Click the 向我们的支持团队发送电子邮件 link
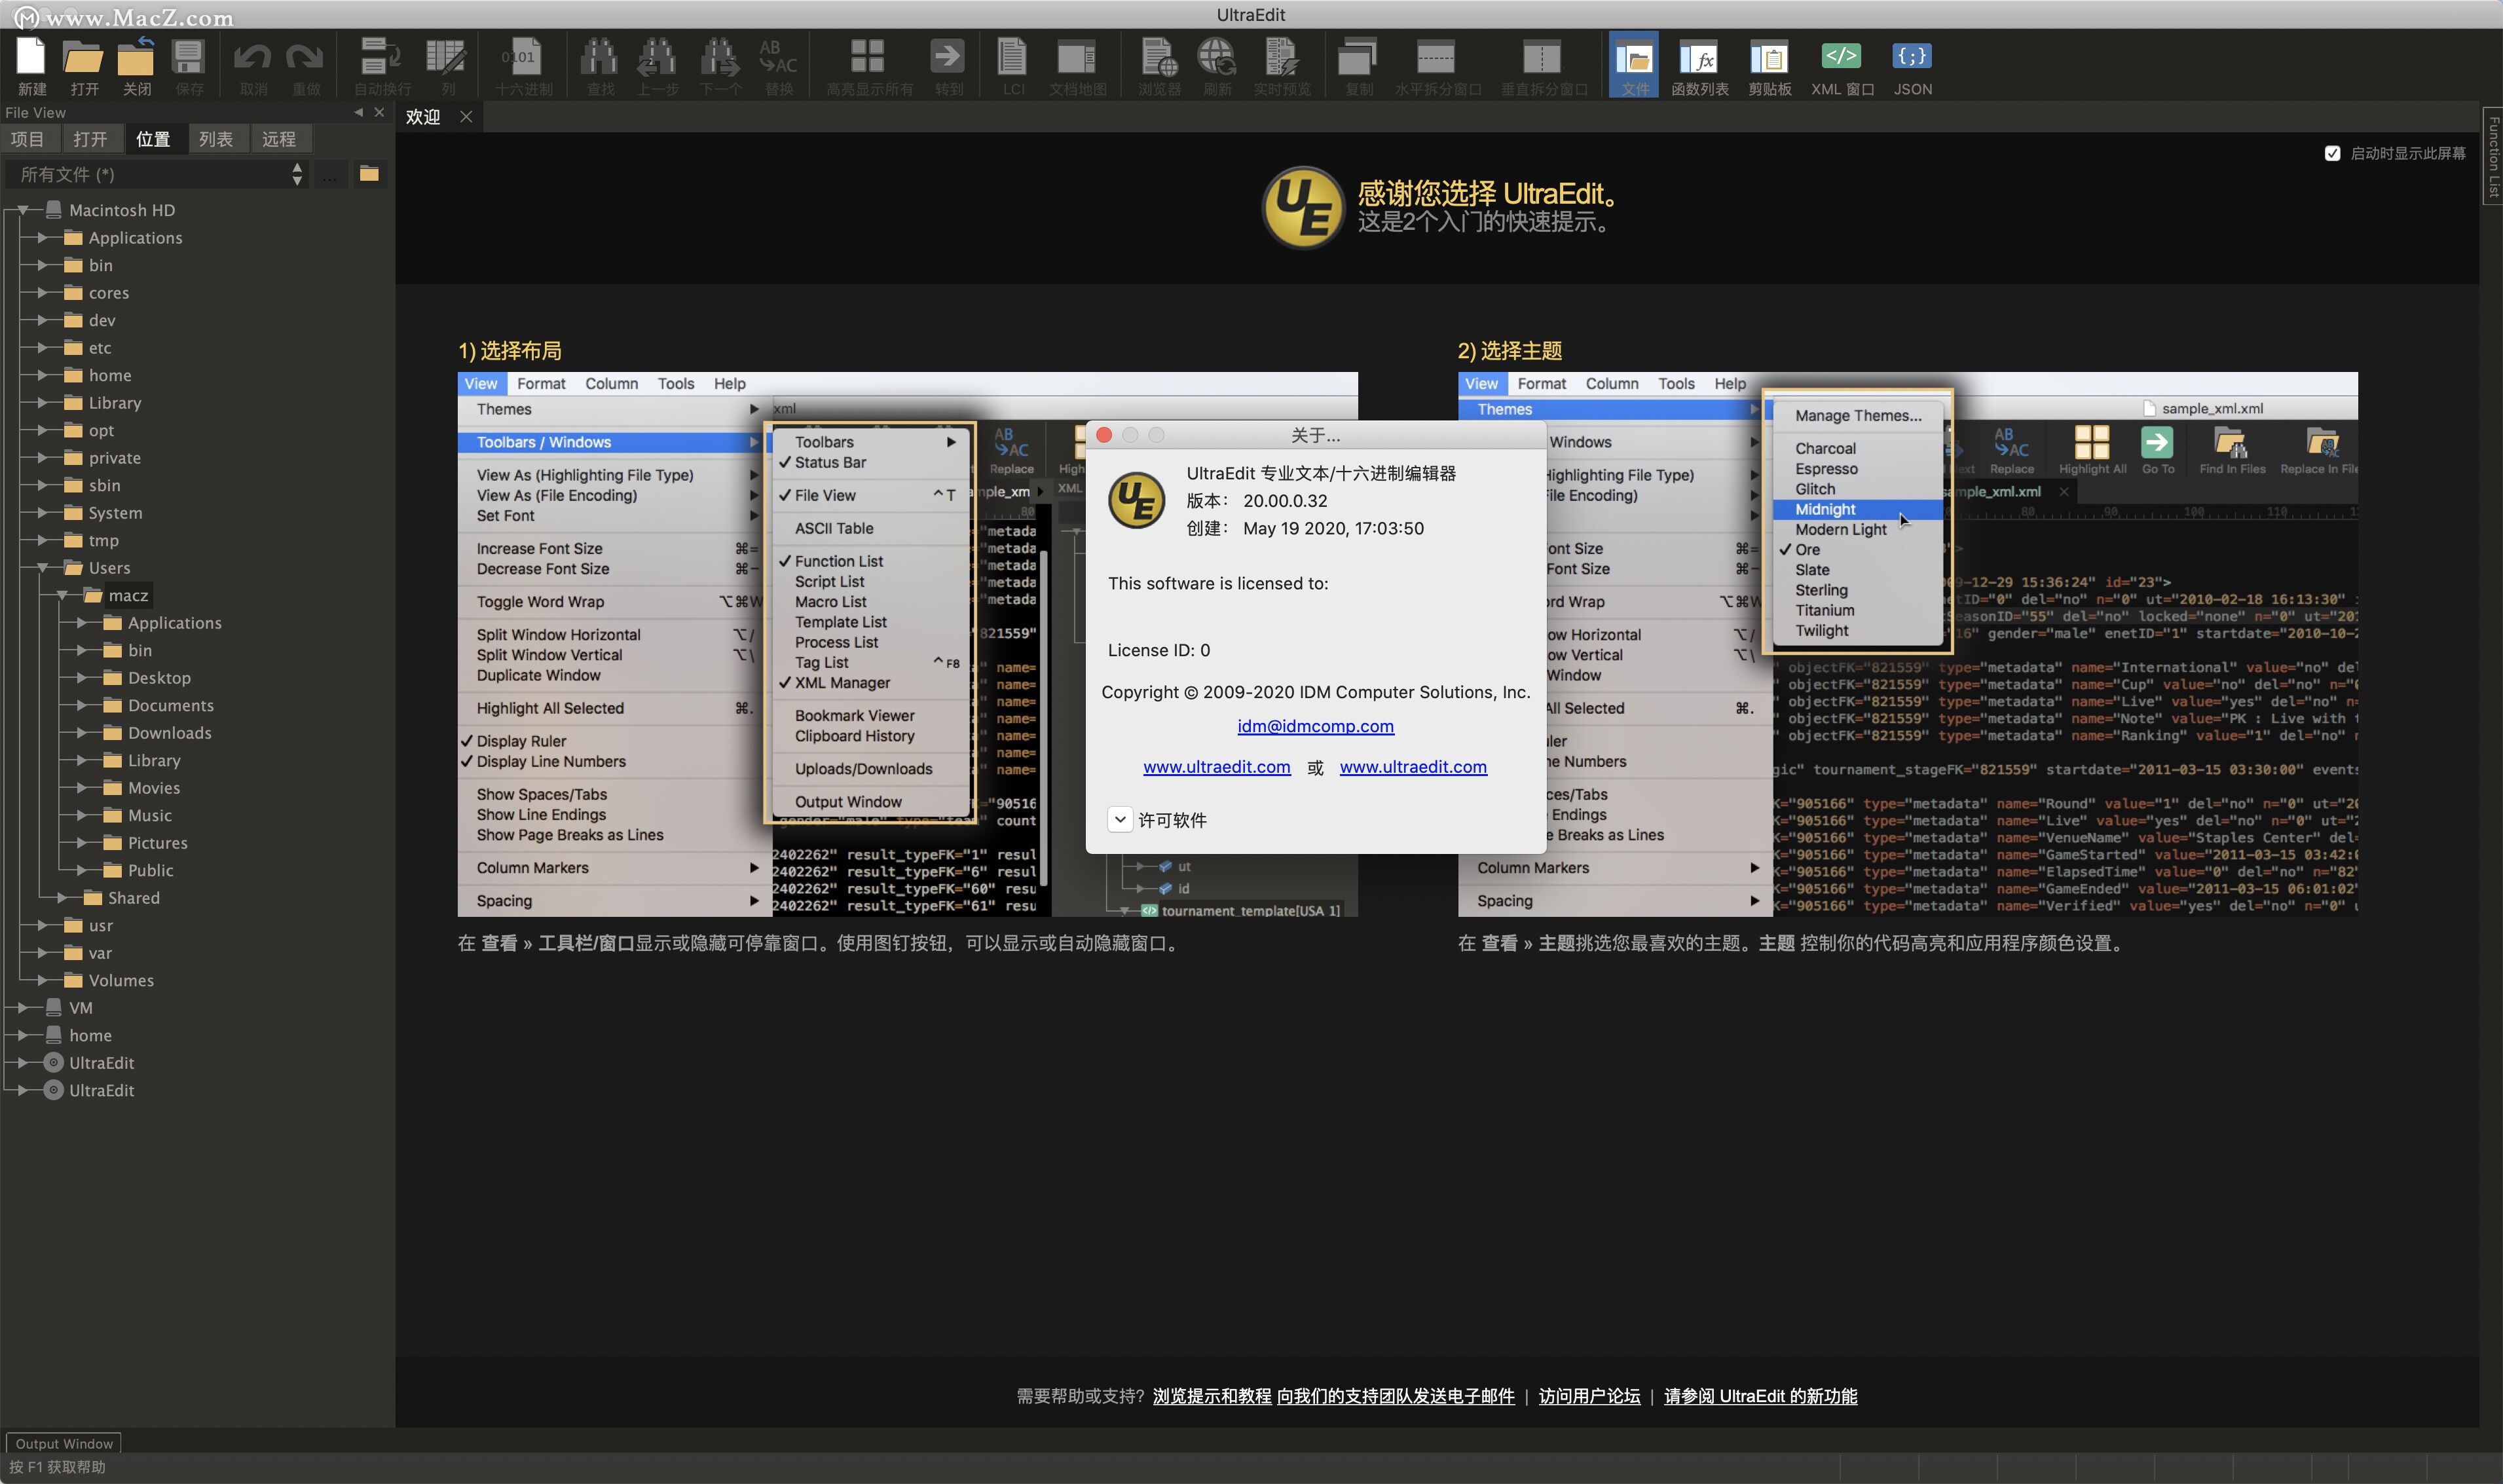Screen dimensions: 2503x1484 click(x=1395, y=1396)
